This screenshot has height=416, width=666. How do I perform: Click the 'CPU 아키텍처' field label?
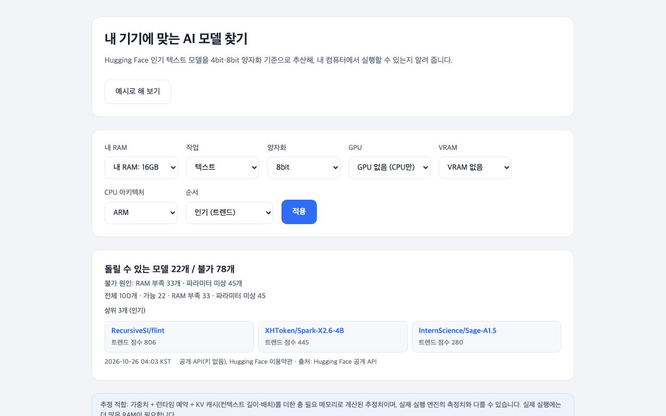point(124,192)
